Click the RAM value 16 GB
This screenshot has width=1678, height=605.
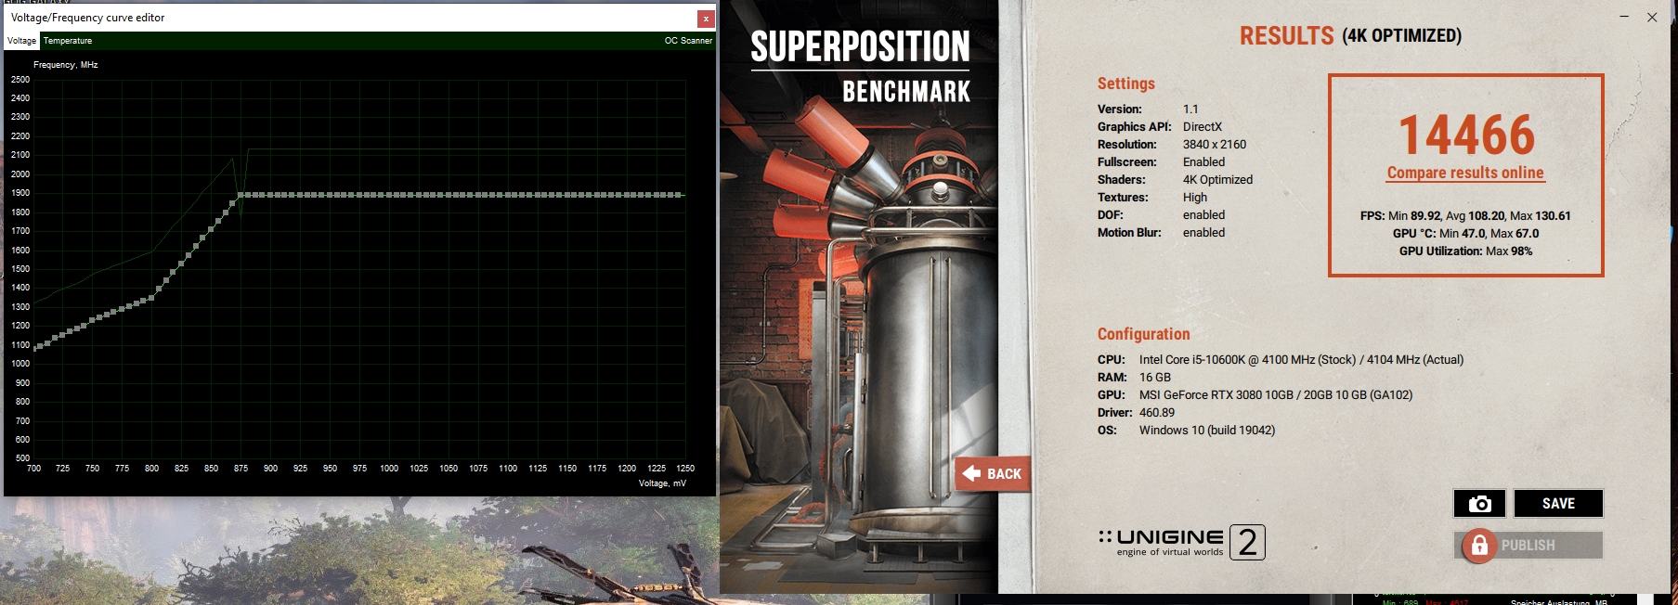coord(1155,378)
